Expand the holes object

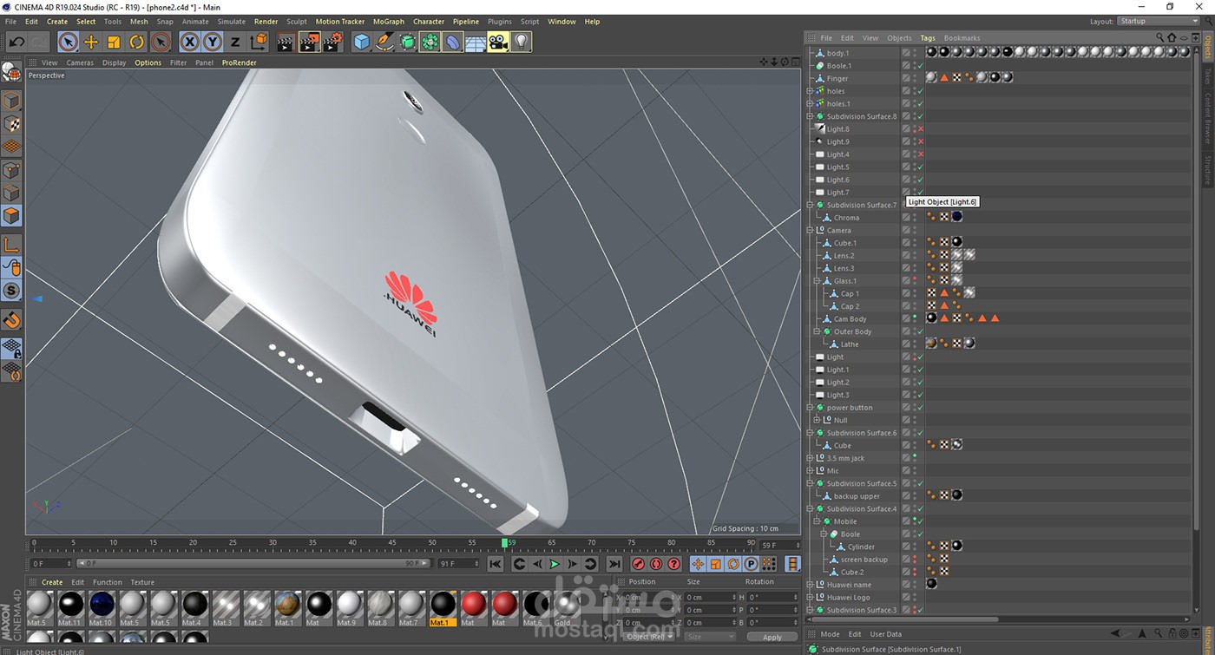[x=811, y=91]
